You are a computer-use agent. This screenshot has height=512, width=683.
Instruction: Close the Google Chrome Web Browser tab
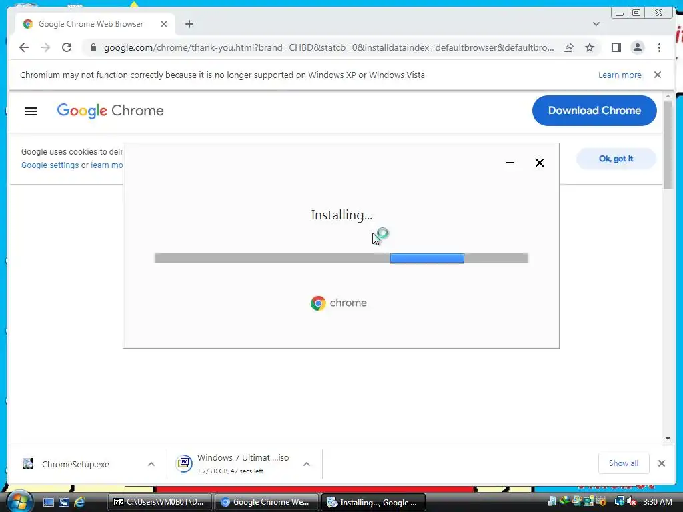click(164, 25)
